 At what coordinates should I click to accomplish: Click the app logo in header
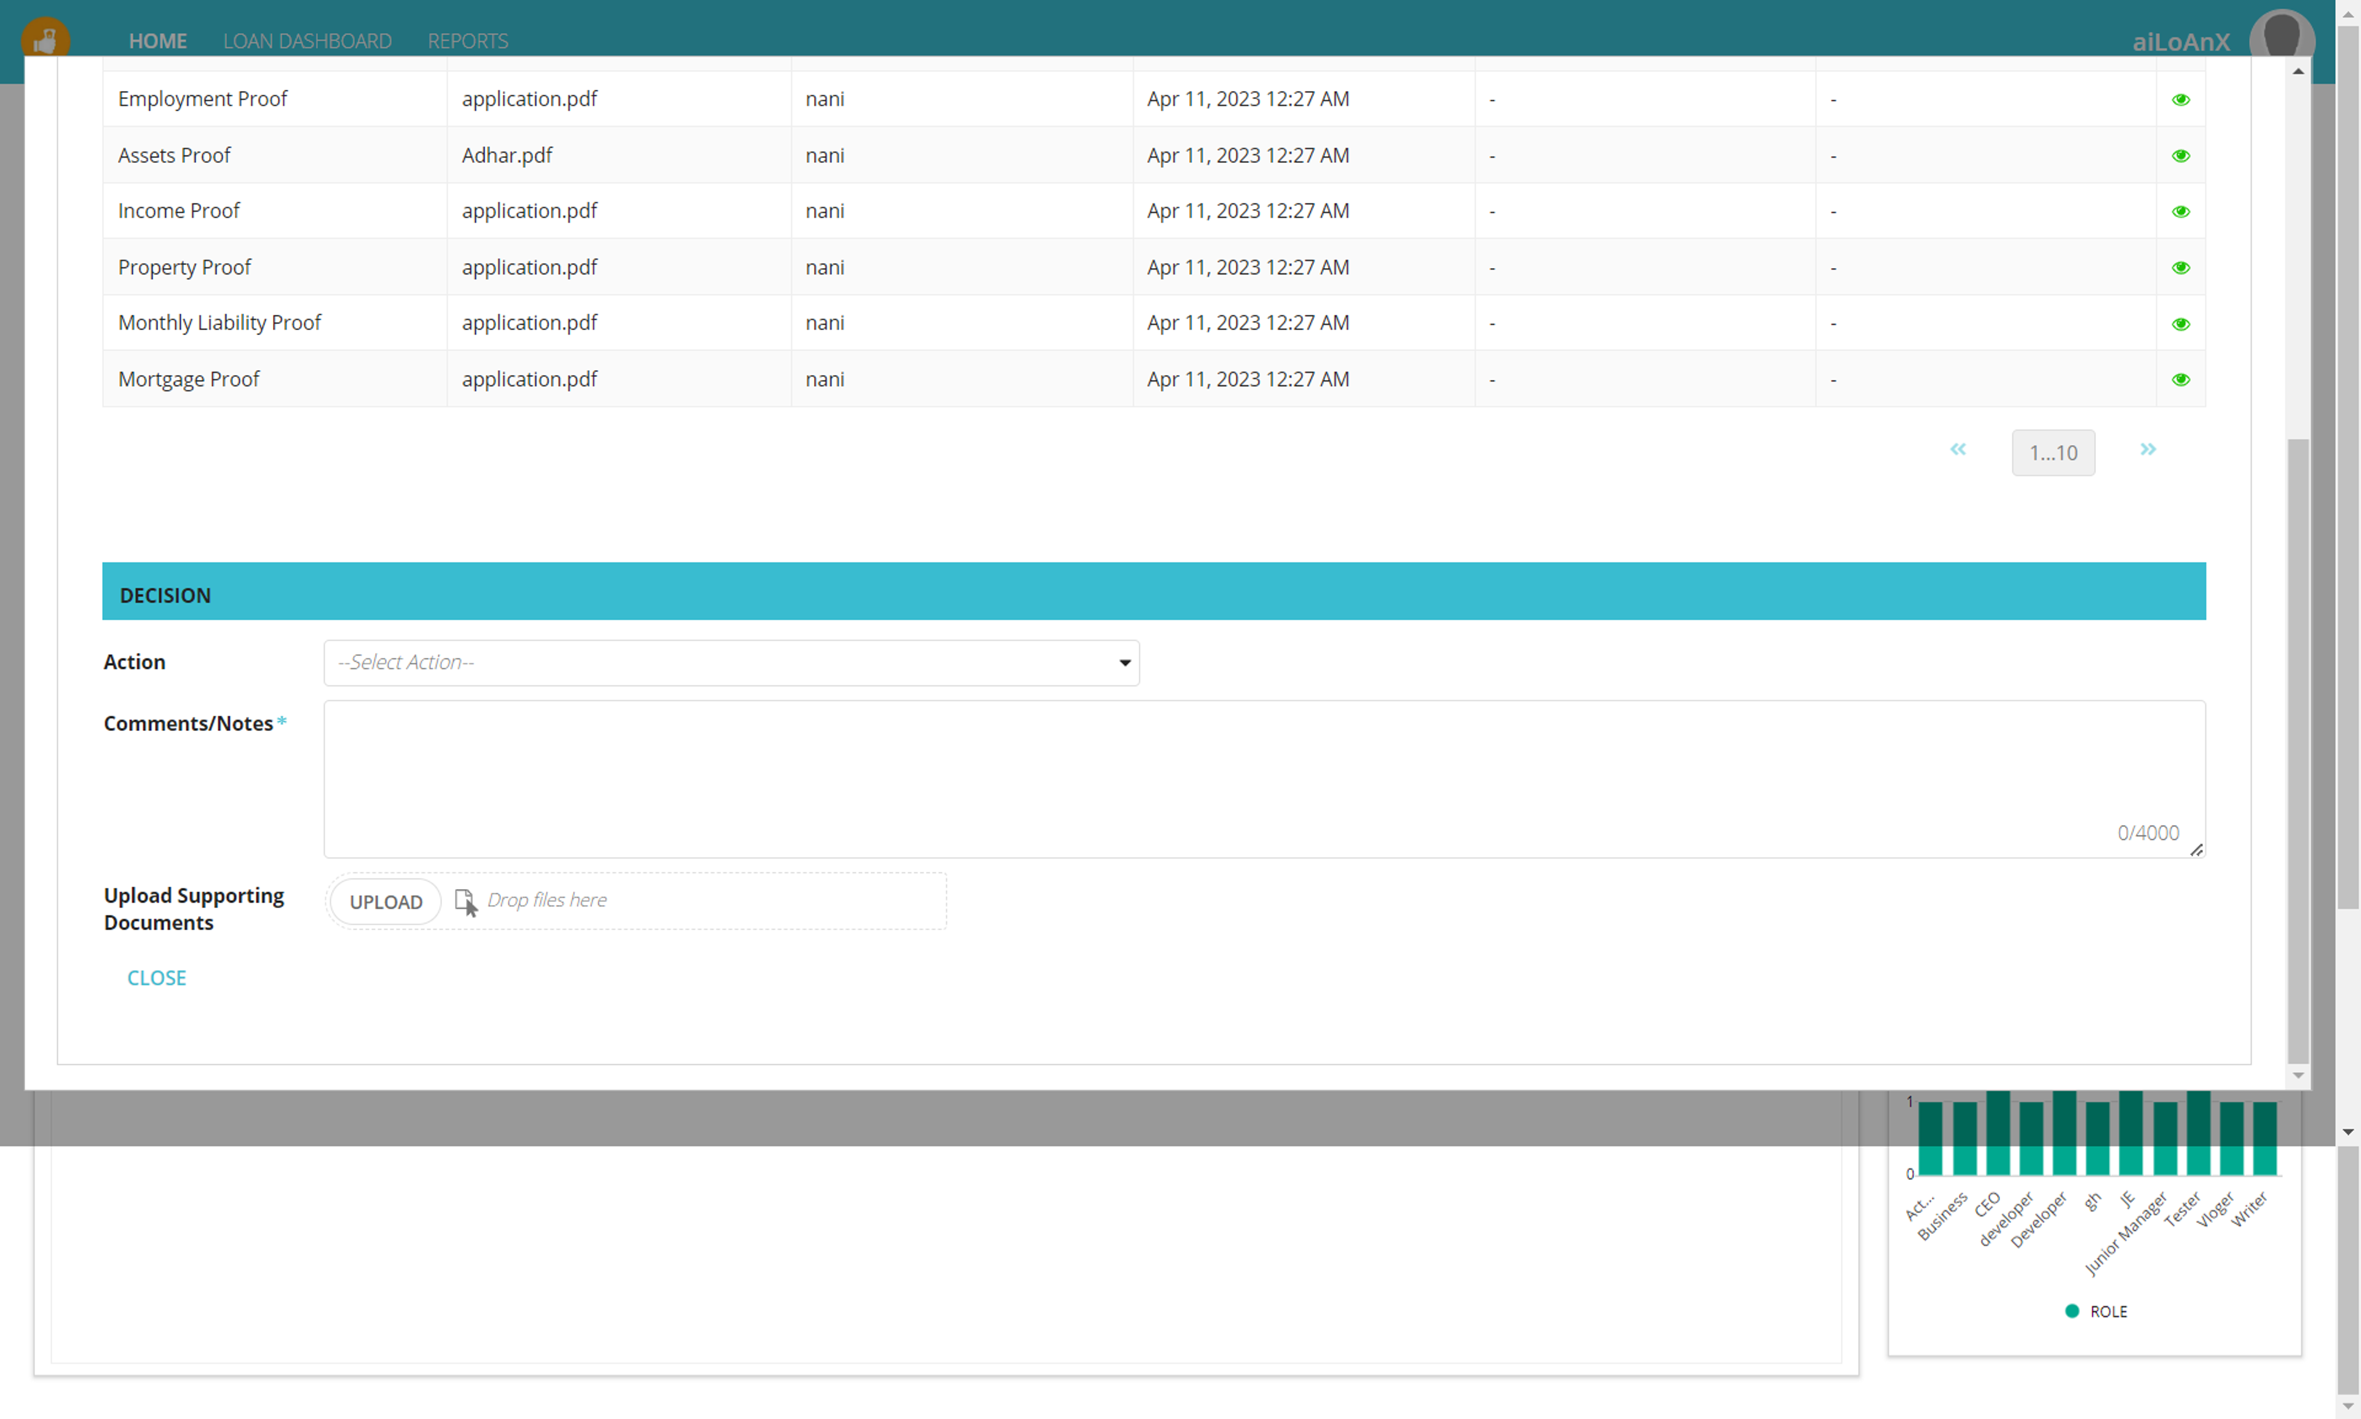point(45,38)
